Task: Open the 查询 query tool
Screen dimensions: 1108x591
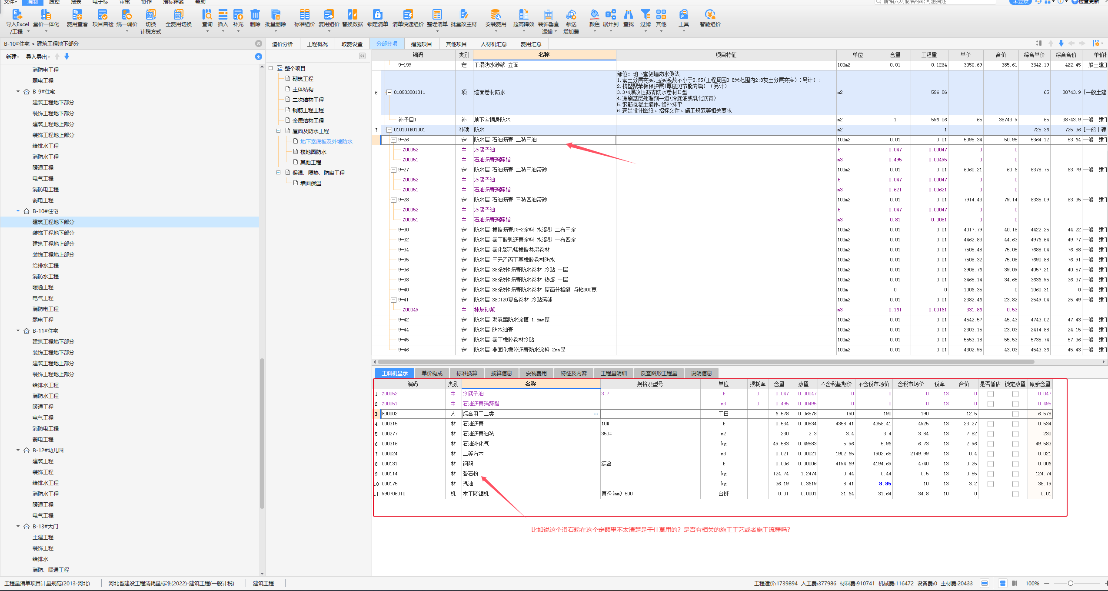Action: [x=207, y=20]
